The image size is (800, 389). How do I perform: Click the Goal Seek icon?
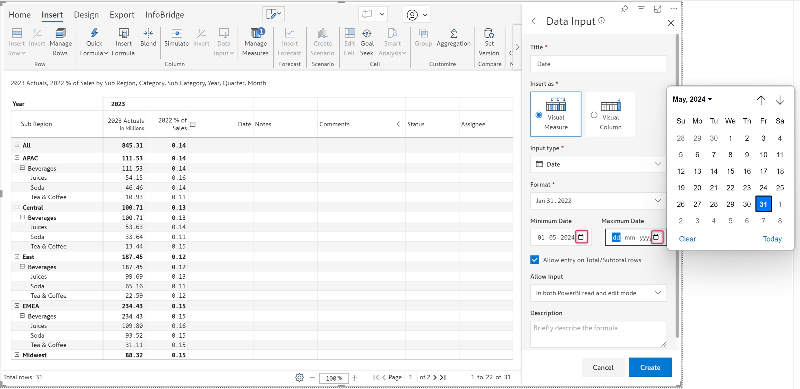(367, 33)
